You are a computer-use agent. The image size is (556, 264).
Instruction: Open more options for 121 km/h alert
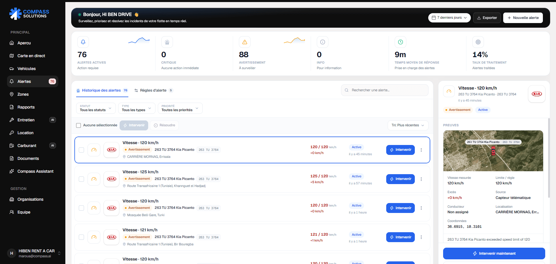pos(421,237)
